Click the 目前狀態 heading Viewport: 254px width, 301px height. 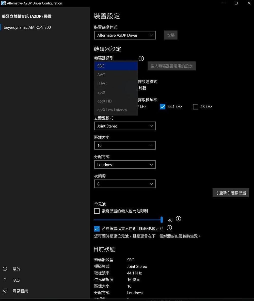(x=104, y=249)
